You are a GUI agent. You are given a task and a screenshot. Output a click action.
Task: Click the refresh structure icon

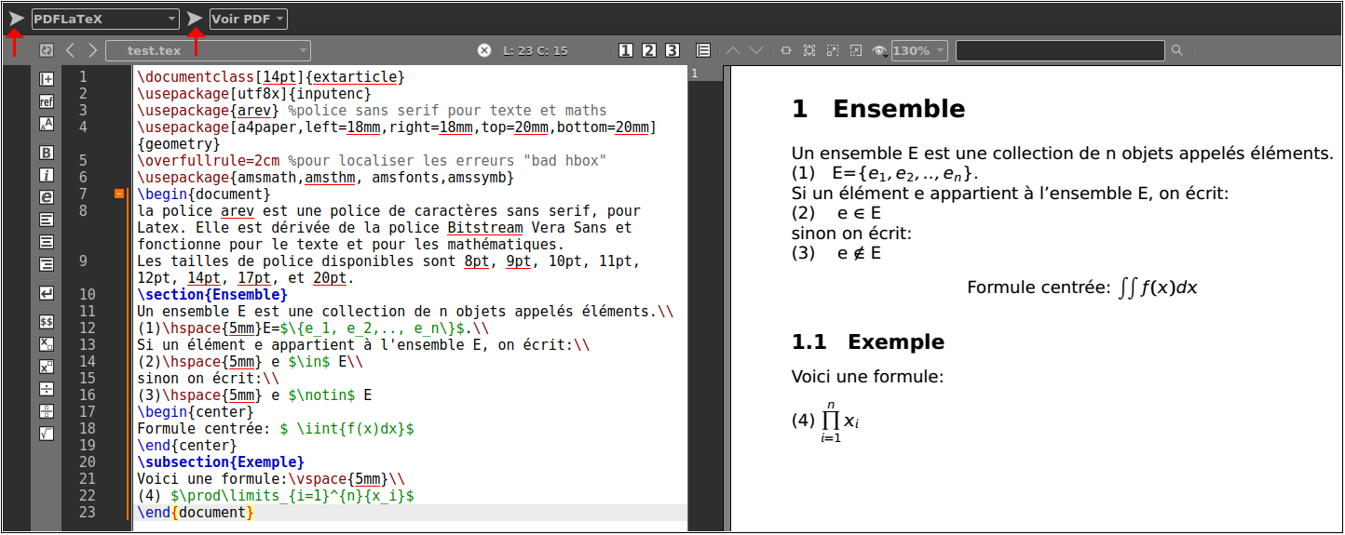47,50
